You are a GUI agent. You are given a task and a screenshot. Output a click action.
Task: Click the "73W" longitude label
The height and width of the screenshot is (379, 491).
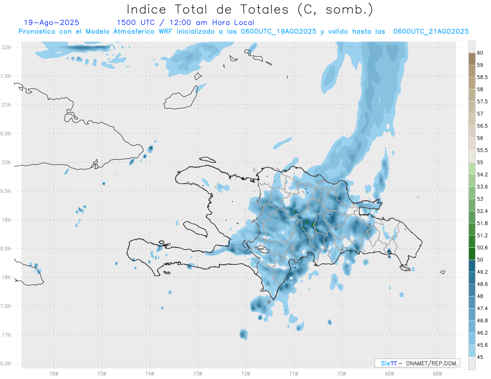(x=198, y=373)
